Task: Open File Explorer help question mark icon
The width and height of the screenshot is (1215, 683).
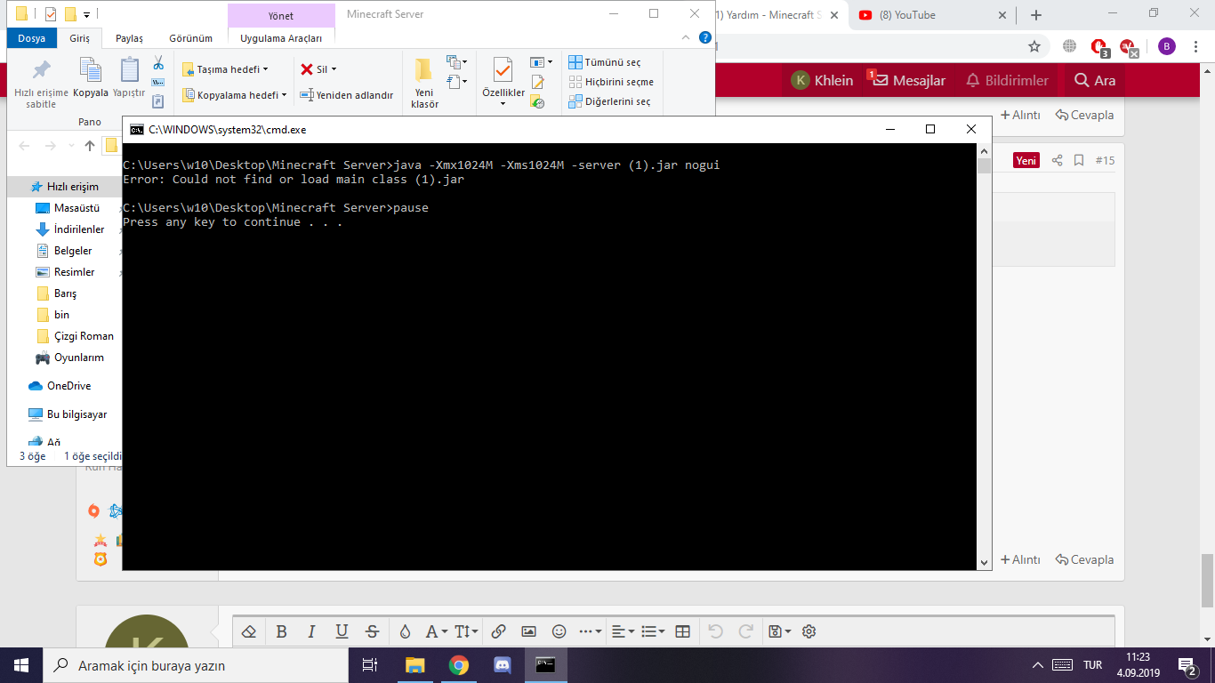Action: 705,37
